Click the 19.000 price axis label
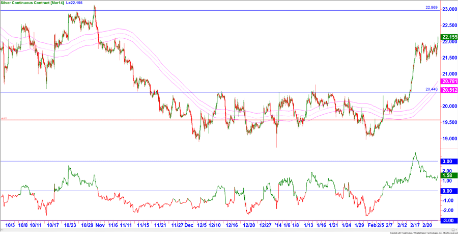The height and width of the screenshot is (234, 458). pyautogui.click(x=448, y=139)
